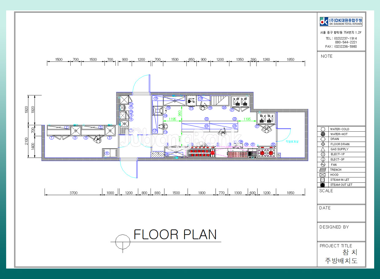The height and width of the screenshot is (279, 380).
Task: Click the STEAM OUT LET legend symbol
Action: click(x=323, y=185)
